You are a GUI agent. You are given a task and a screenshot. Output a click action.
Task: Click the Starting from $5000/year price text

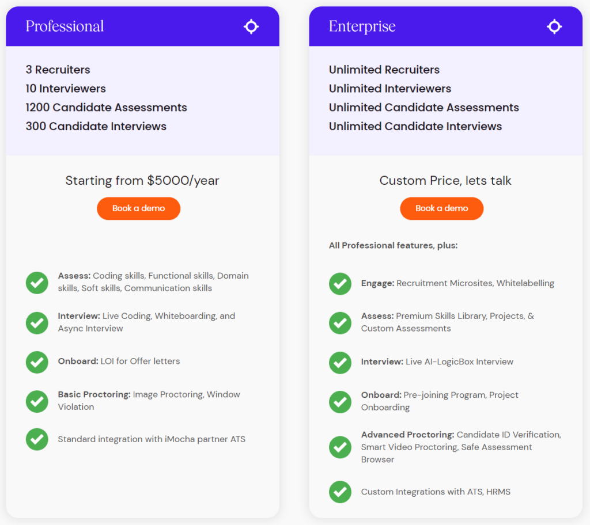tap(142, 181)
